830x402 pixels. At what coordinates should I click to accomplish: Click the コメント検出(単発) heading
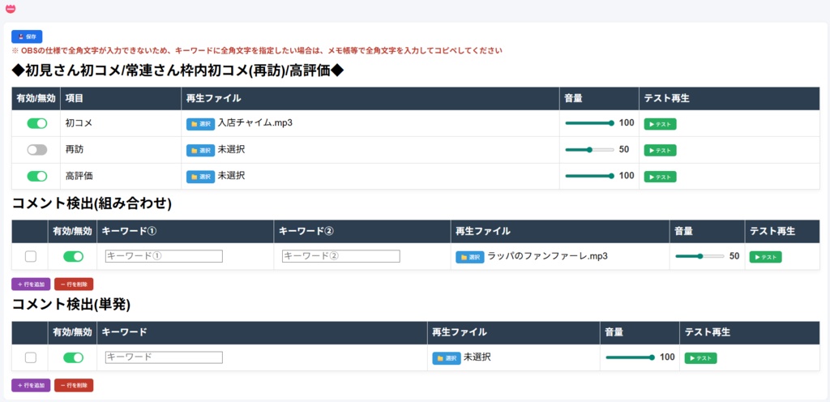pos(71,304)
